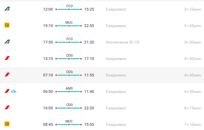Click 'Ежедневно' on the 06:50 flight
This screenshot has width=204, height=130.
click(116, 92)
